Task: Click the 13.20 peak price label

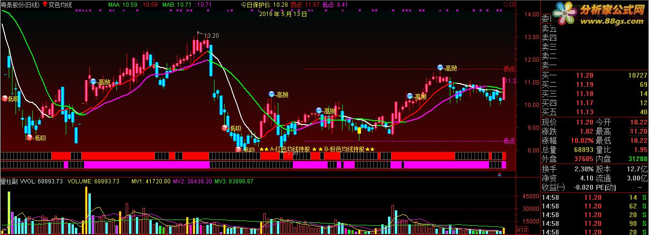Action: (211, 35)
